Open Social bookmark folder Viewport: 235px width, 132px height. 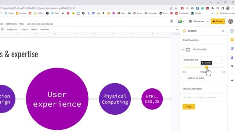(9, 13)
